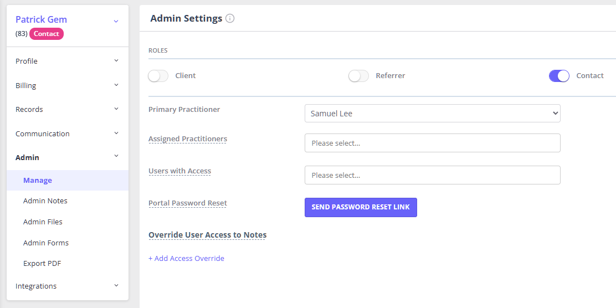
Task: Expand the Integrations section chevron
Action: tap(116, 286)
